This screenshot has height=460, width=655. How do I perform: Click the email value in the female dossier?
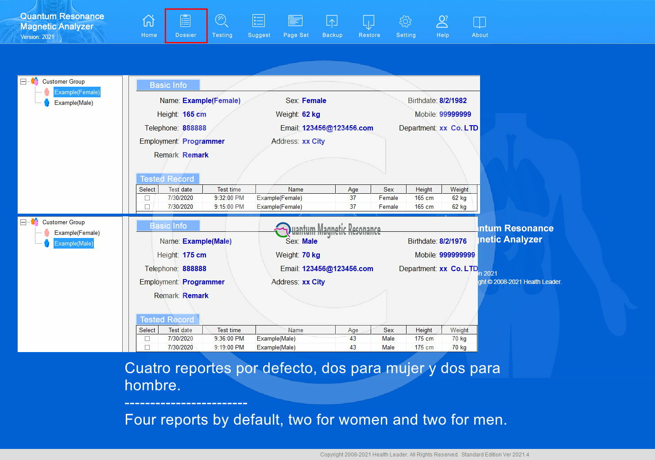coord(337,128)
